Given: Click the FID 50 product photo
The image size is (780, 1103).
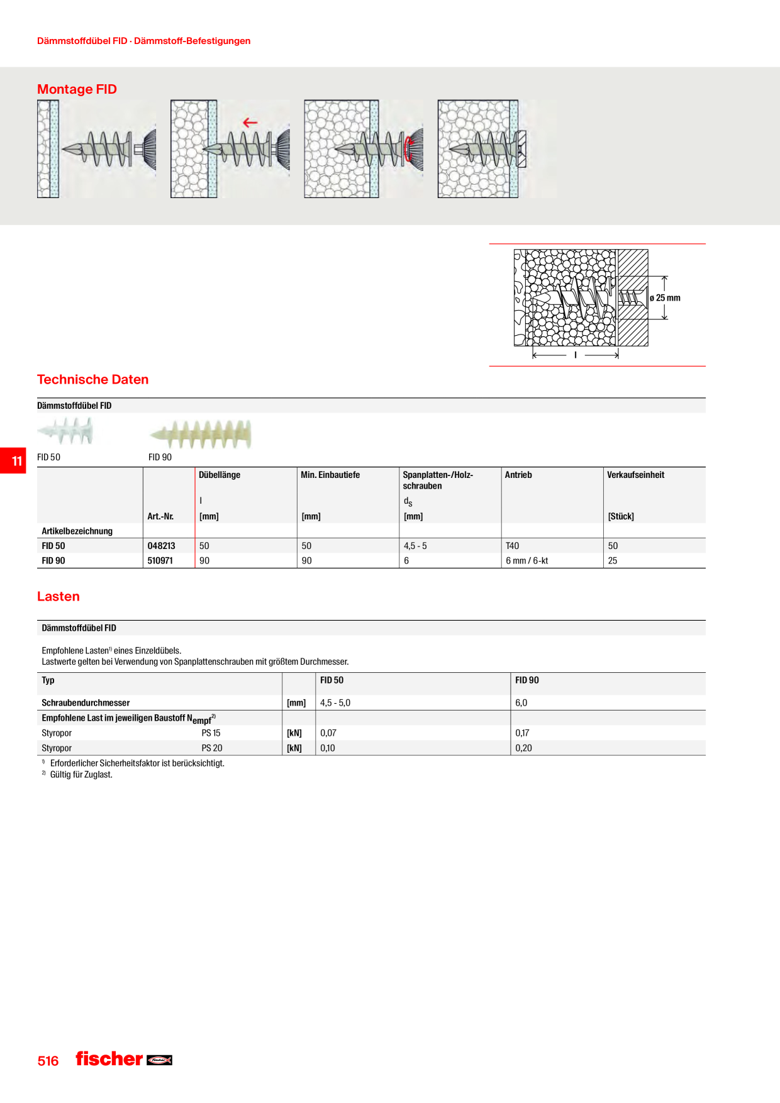Looking at the screenshot, I should [x=65, y=431].
